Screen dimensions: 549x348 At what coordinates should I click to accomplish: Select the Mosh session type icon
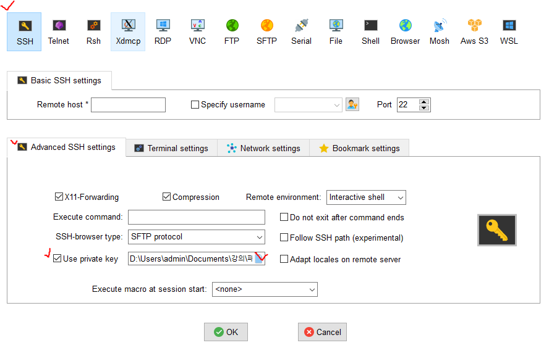pos(440,32)
